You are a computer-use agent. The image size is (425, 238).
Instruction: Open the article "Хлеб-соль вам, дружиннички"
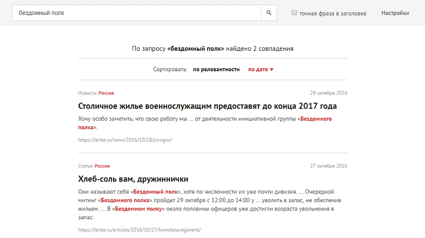[x=133, y=179]
